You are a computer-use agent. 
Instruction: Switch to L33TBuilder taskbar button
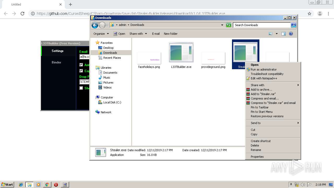click(65, 185)
